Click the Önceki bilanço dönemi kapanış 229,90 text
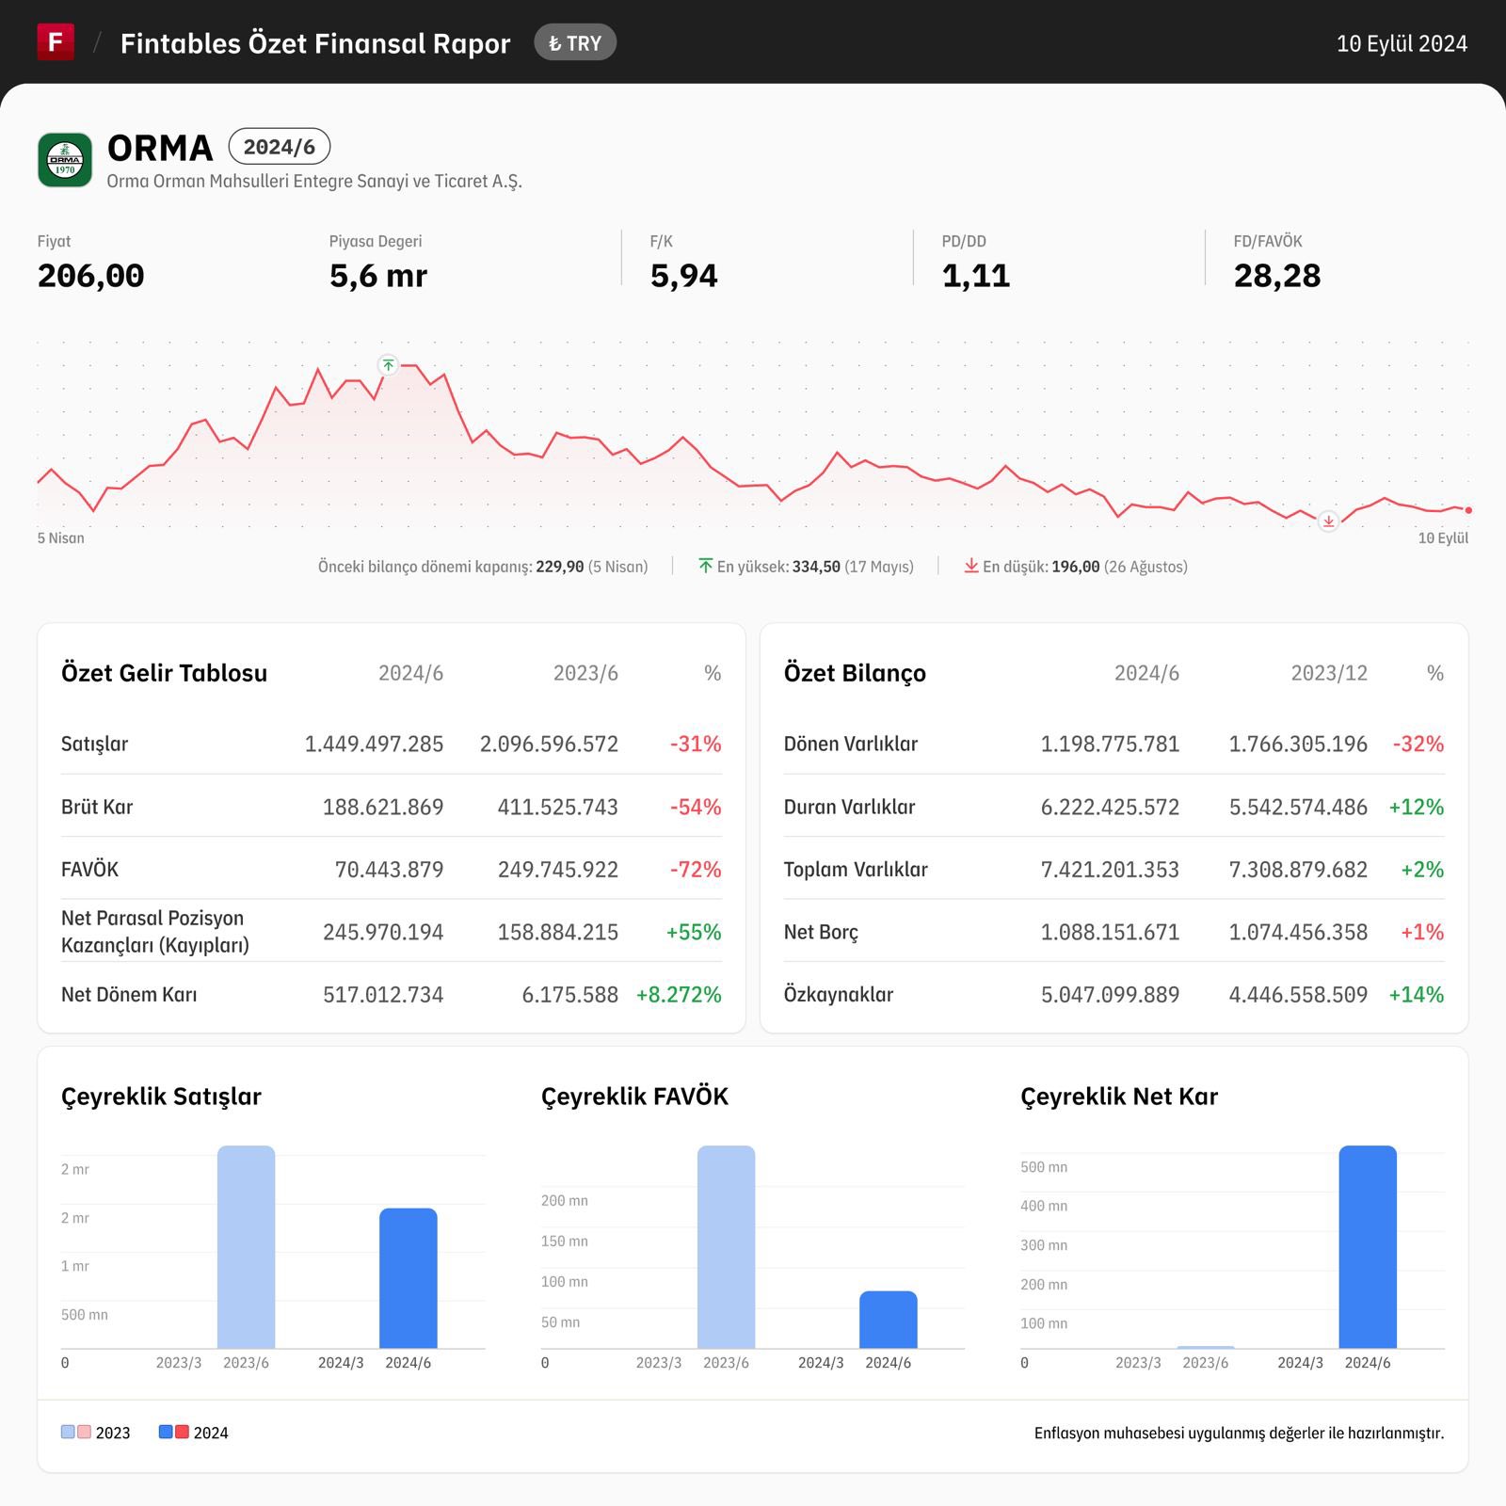Screen dimensions: 1506x1506 pos(483,567)
